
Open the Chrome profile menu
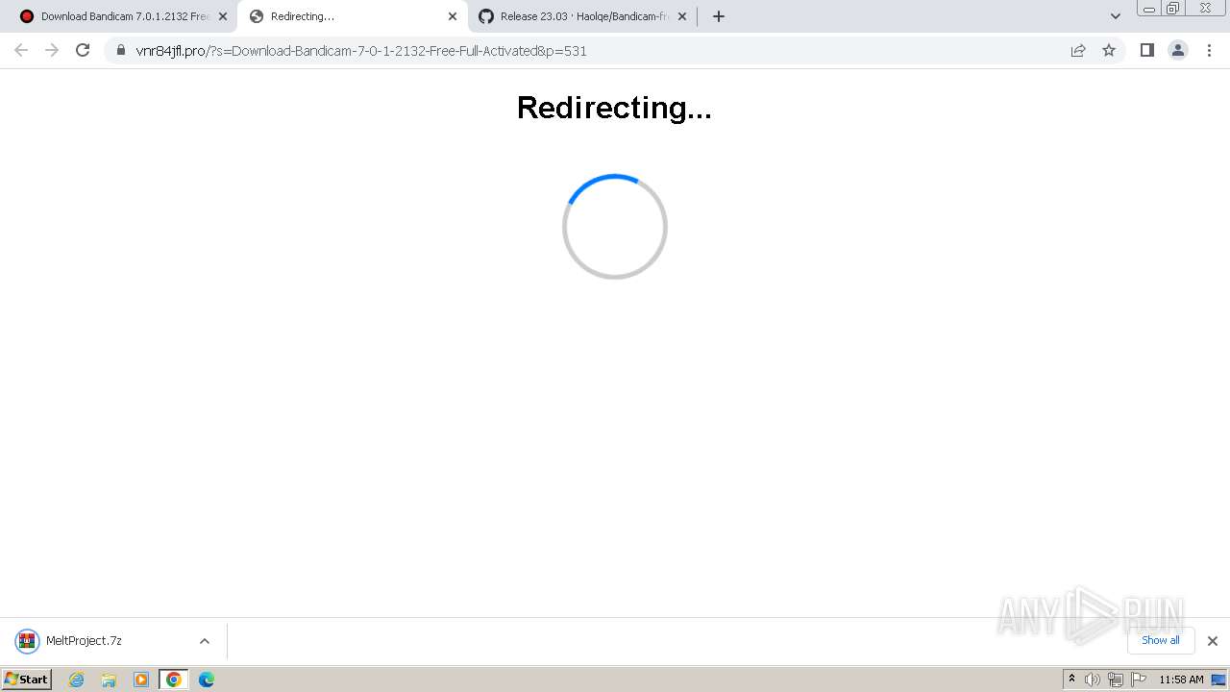1178,50
